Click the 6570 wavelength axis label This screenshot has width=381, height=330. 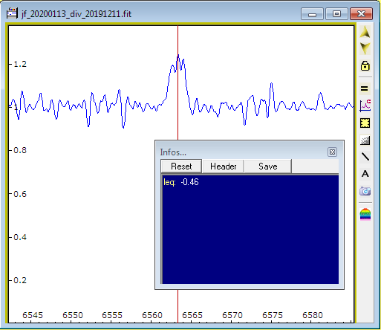pyautogui.click(x=232, y=315)
